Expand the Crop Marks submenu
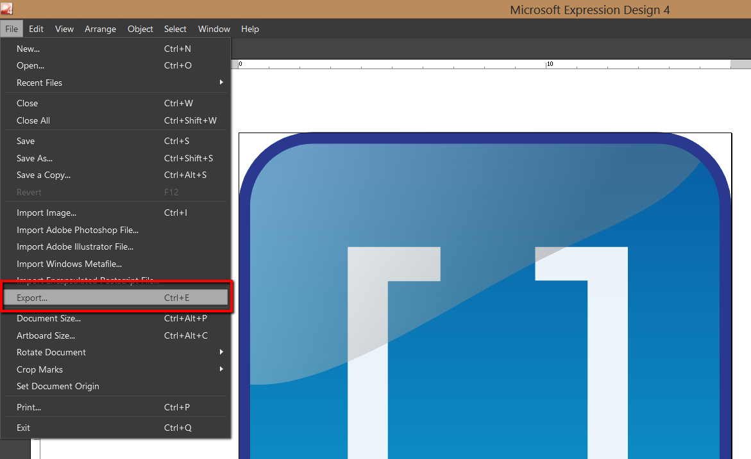 point(115,369)
